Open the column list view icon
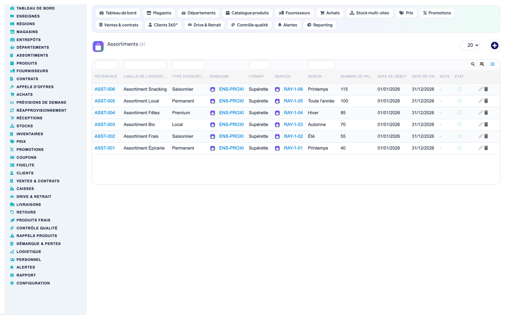Image resolution: width=510 pixels, height=315 pixels. point(492,64)
